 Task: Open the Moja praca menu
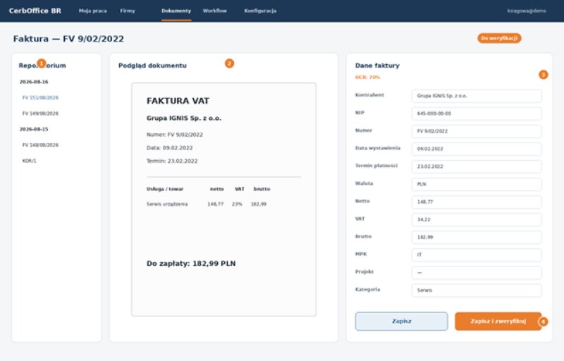coord(93,11)
